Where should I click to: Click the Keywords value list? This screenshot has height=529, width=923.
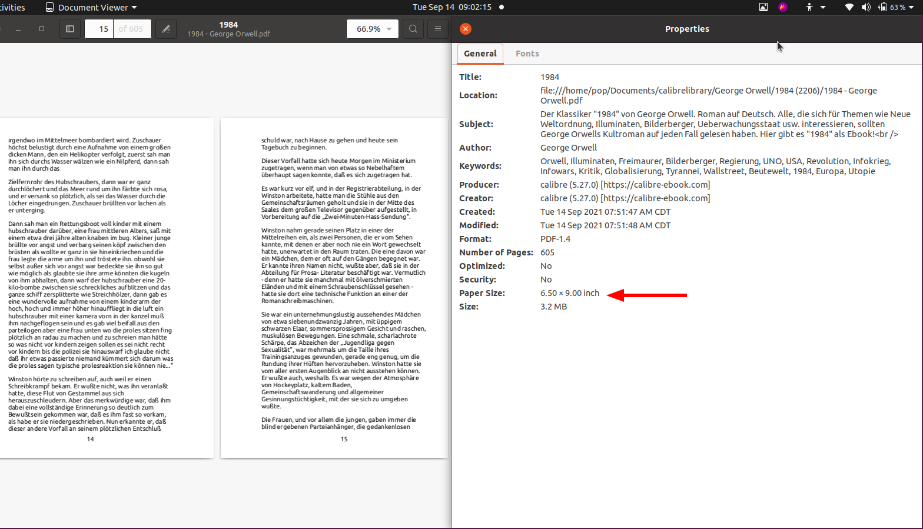coord(716,166)
